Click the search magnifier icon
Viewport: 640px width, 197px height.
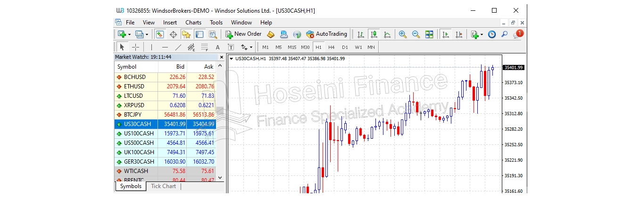[505, 34]
